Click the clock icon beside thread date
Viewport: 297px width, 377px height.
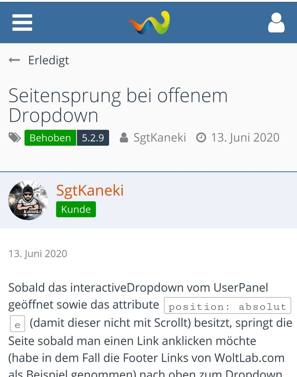pos(201,138)
